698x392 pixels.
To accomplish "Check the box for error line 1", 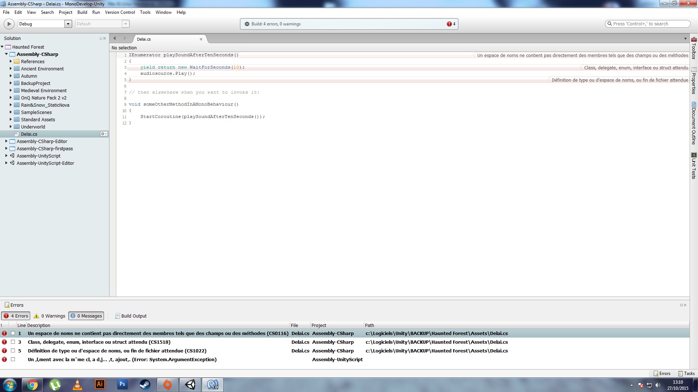I will tap(13, 333).
